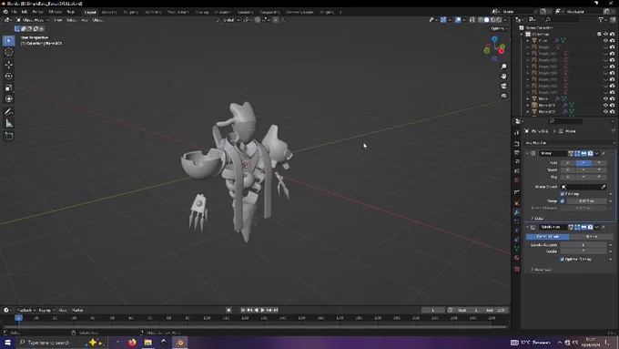Open Material properties tab icon
619x349 pixels.
[517, 258]
